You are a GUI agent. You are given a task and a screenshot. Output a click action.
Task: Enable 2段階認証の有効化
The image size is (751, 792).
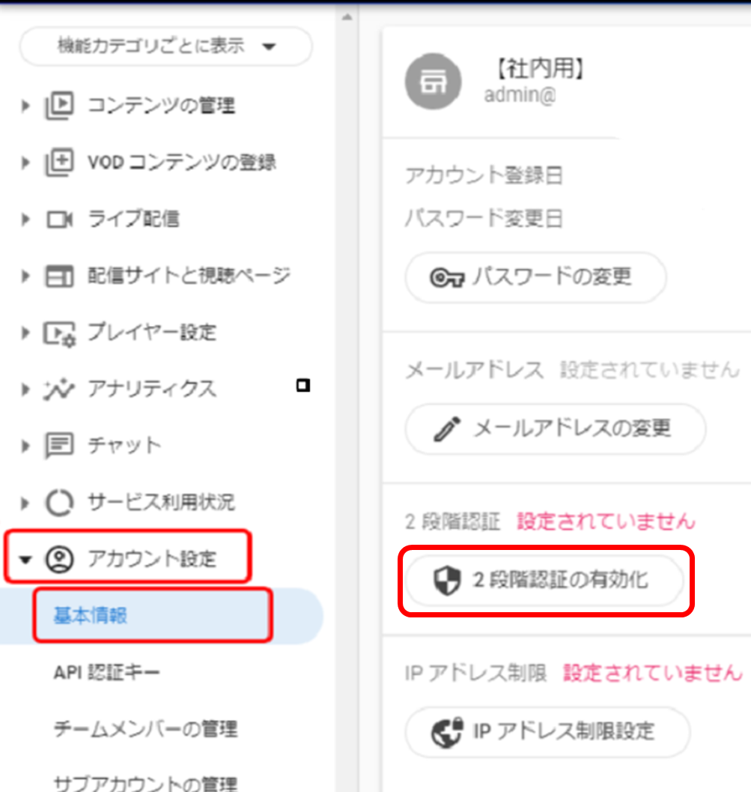pos(544,580)
